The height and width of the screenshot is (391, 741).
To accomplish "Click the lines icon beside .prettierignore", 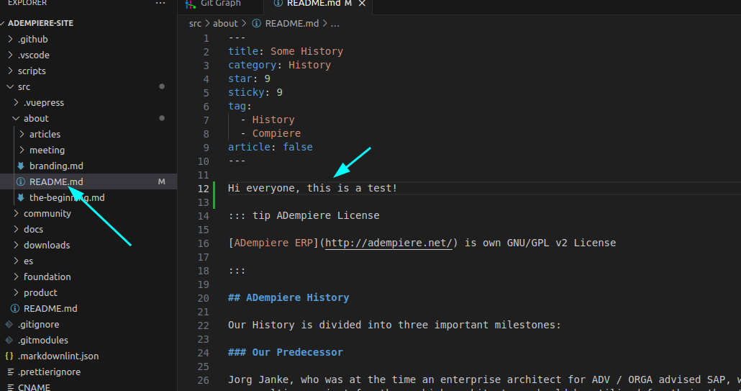I will tap(10, 372).
